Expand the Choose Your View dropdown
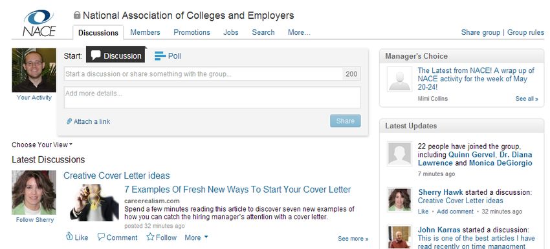 42,144
